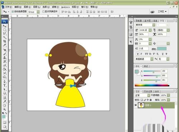Viewport: 179px width, 132px height.
Task: Enable 显示变换控件 checkbox
Action: coord(43,11)
